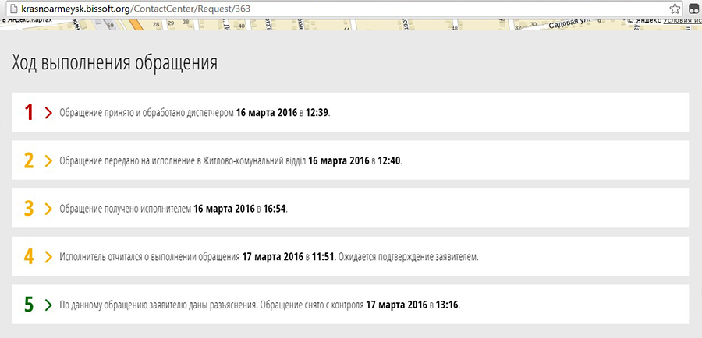Click the yellow number 3 step marker
This screenshot has width=702, height=338.
[29, 209]
